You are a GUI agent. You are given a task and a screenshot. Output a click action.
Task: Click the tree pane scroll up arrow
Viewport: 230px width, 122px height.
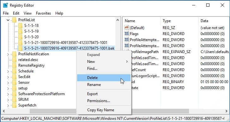(x=118, y=20)
